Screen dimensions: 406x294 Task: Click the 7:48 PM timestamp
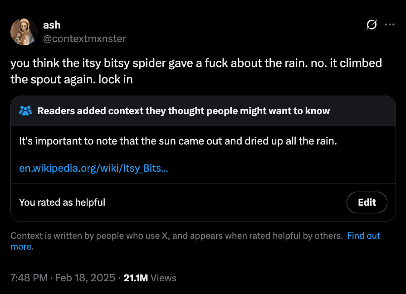(29, 278)
